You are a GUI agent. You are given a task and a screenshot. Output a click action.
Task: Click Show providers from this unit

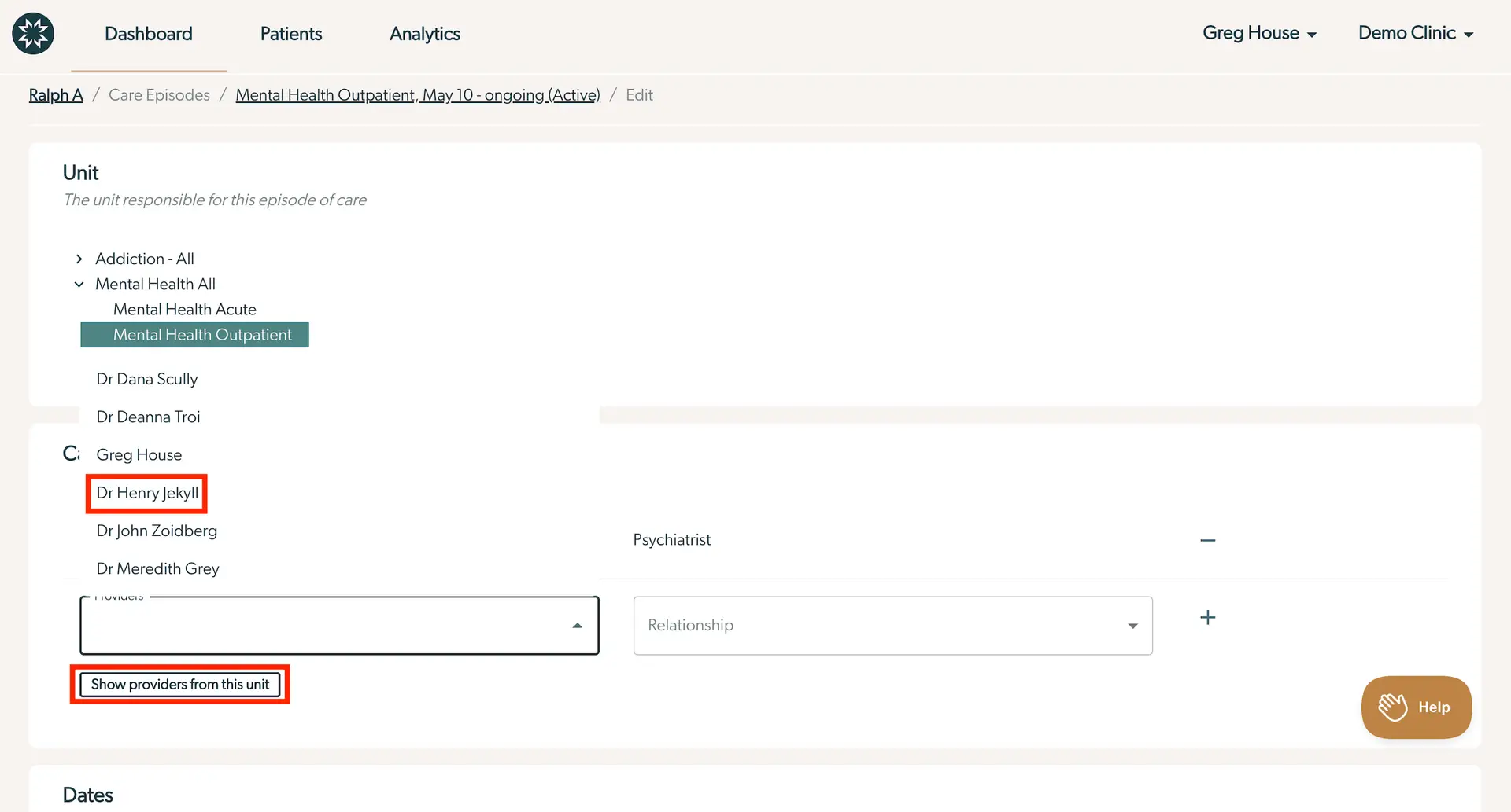[x=179, y=684]
